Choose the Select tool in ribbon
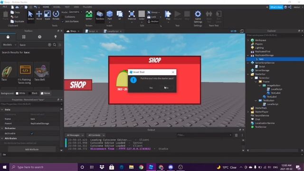This screenshot has width=304, height=171. coord(30,16)
